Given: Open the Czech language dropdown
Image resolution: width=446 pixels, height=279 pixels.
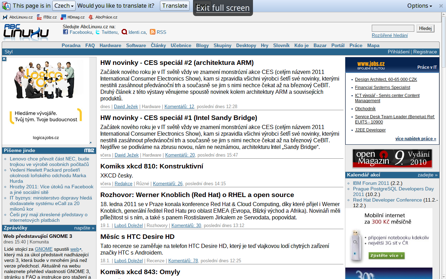Looking at the screenshot, I should [64, 6].
